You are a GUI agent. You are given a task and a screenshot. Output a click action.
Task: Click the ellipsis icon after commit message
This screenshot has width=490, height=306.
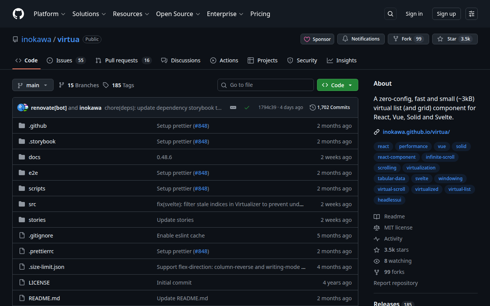[x=233, y=107]
